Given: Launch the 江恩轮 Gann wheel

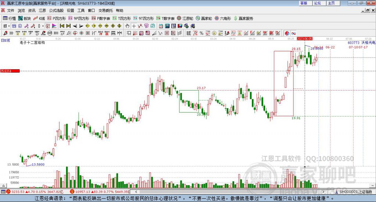Looking at the screenshot, I should pos(185,18).
